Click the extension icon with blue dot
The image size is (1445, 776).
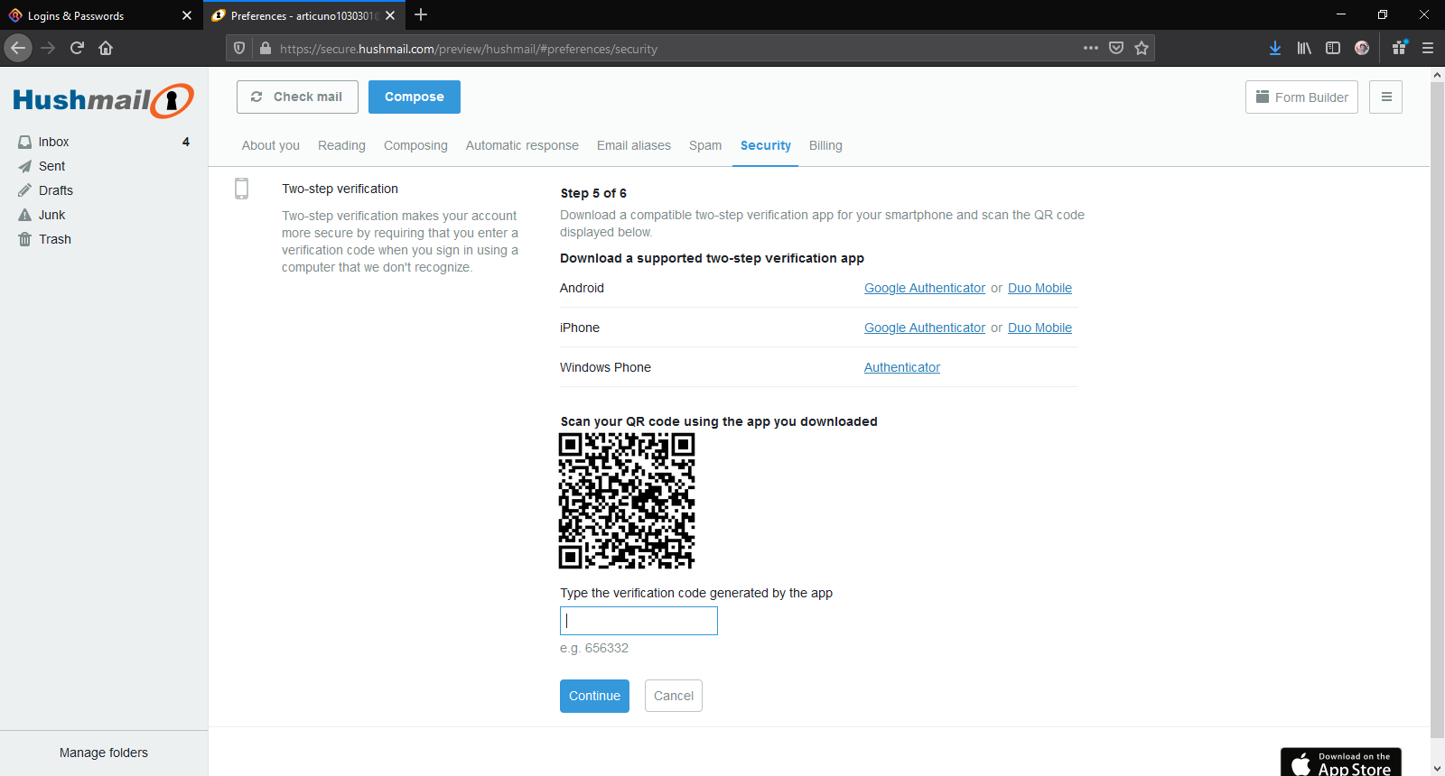point(1399,48)
